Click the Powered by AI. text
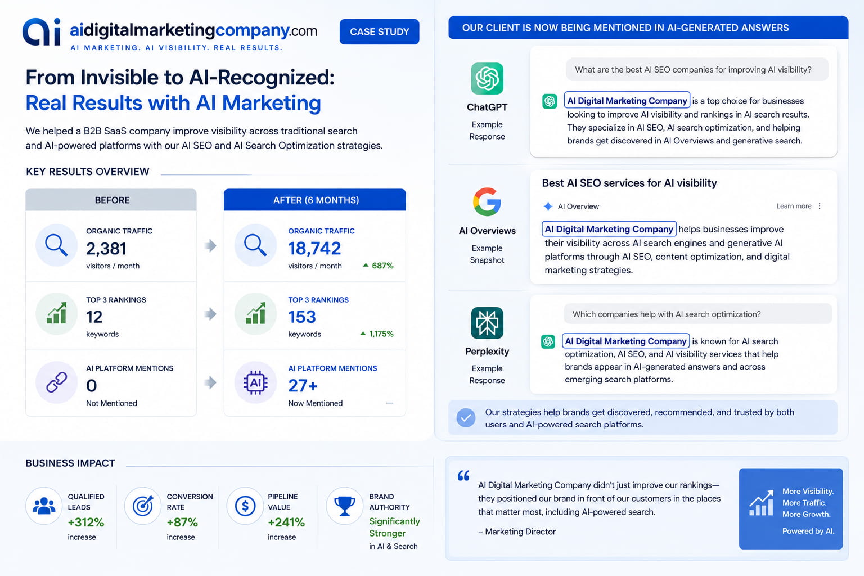This screenshot has height=576, width=864. point(808,531)
